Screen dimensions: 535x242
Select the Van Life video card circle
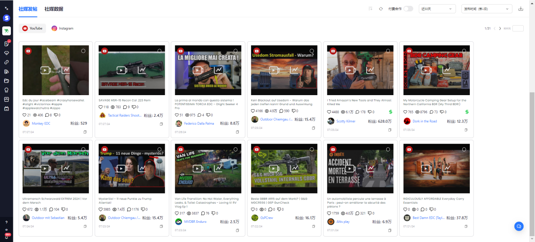tap(236, 149)
